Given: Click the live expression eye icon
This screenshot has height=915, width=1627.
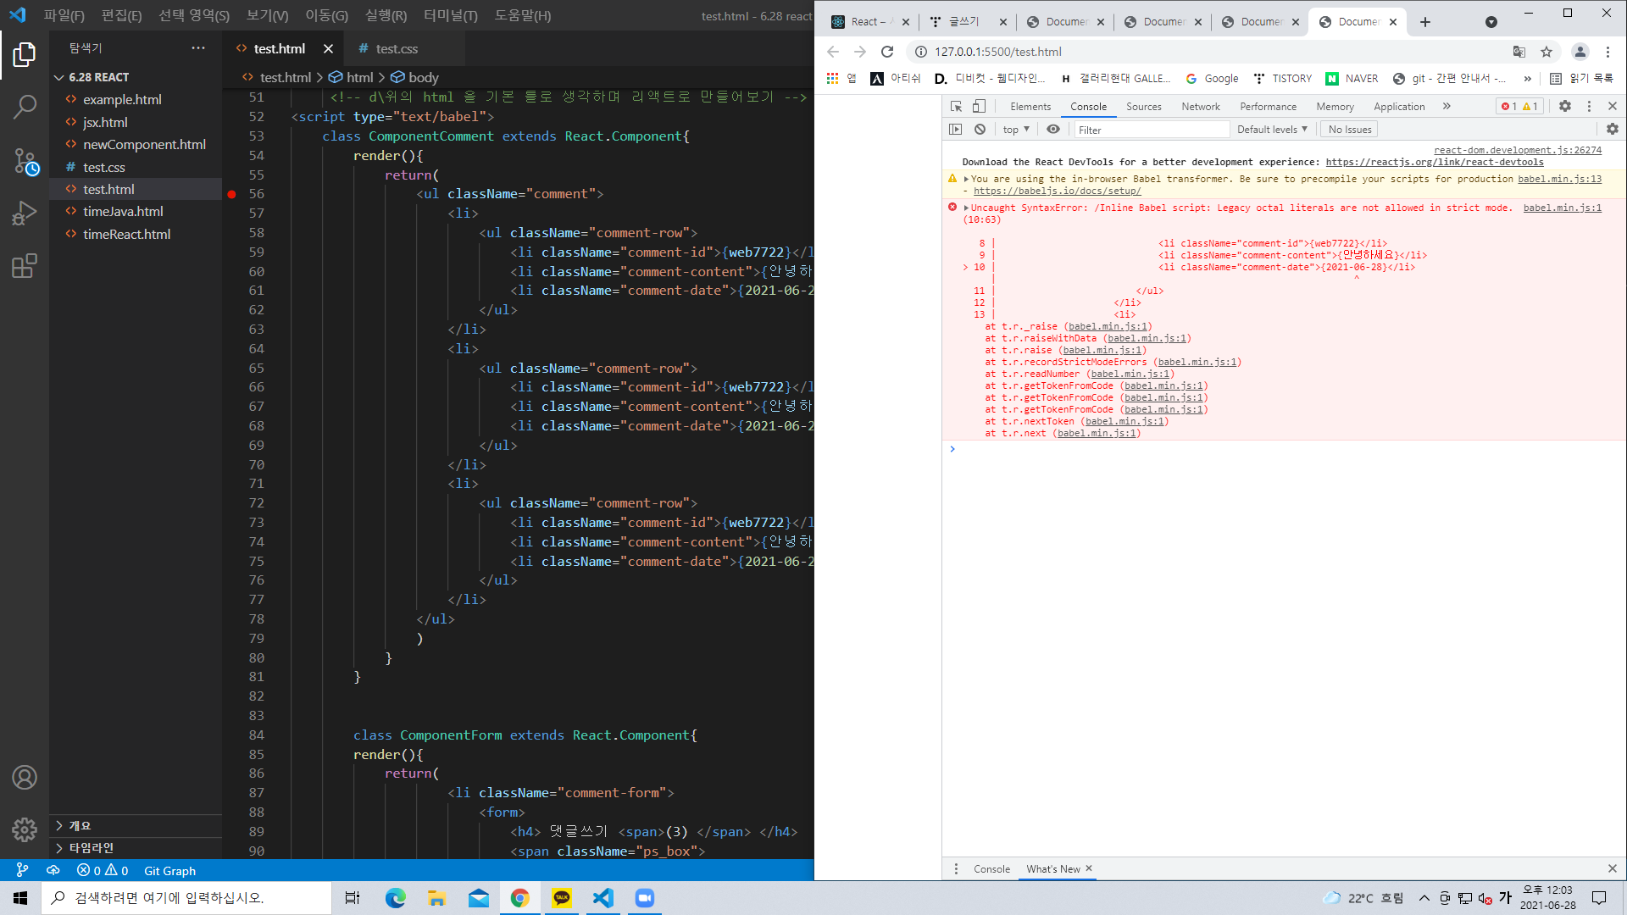Looking at the screenshot, I should [x=1053, y=130].
